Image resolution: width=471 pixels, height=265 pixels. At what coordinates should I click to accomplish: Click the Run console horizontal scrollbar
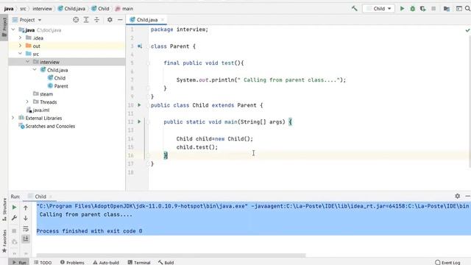pyautogui.click(x=171, y=255)
